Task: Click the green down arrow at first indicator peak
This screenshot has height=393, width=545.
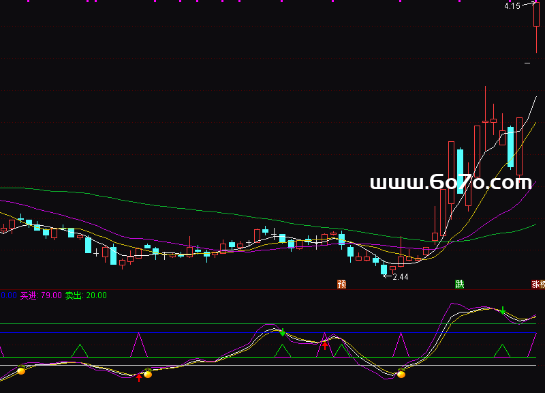Action: click(282, 332)
